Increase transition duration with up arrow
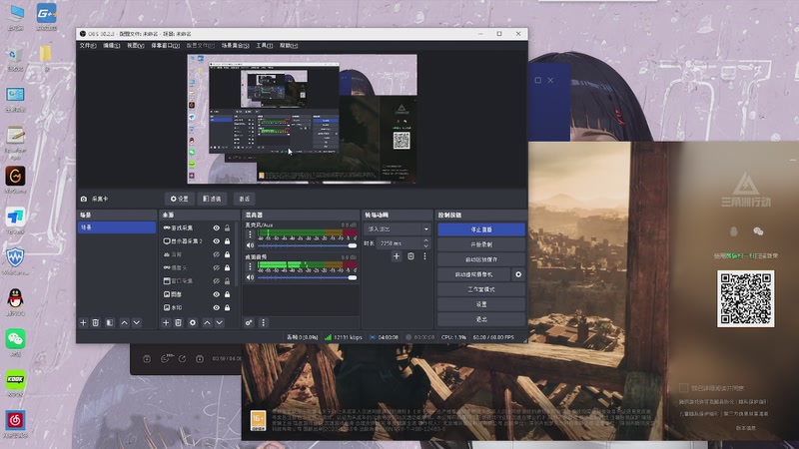The height and width of the screenshot is (449, 799). 426,240
